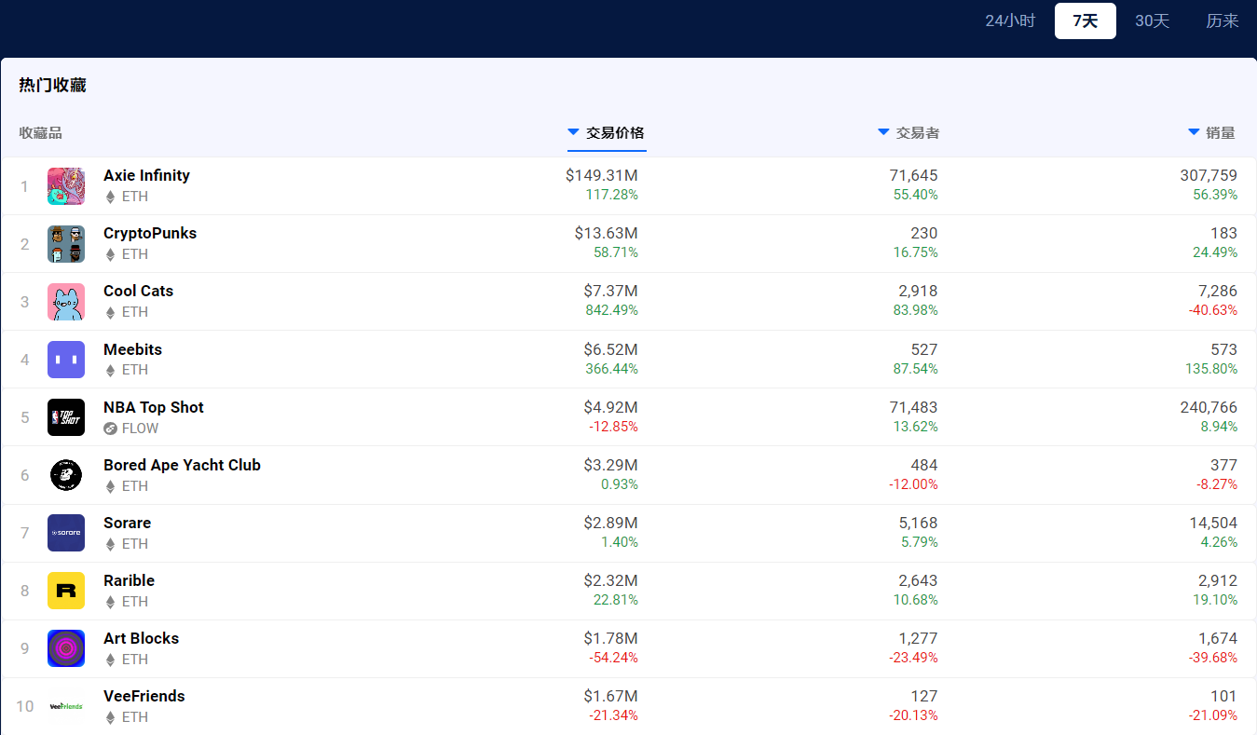
Task: Select the 307,759 sales value
Action: click(x=1209, y=175)
